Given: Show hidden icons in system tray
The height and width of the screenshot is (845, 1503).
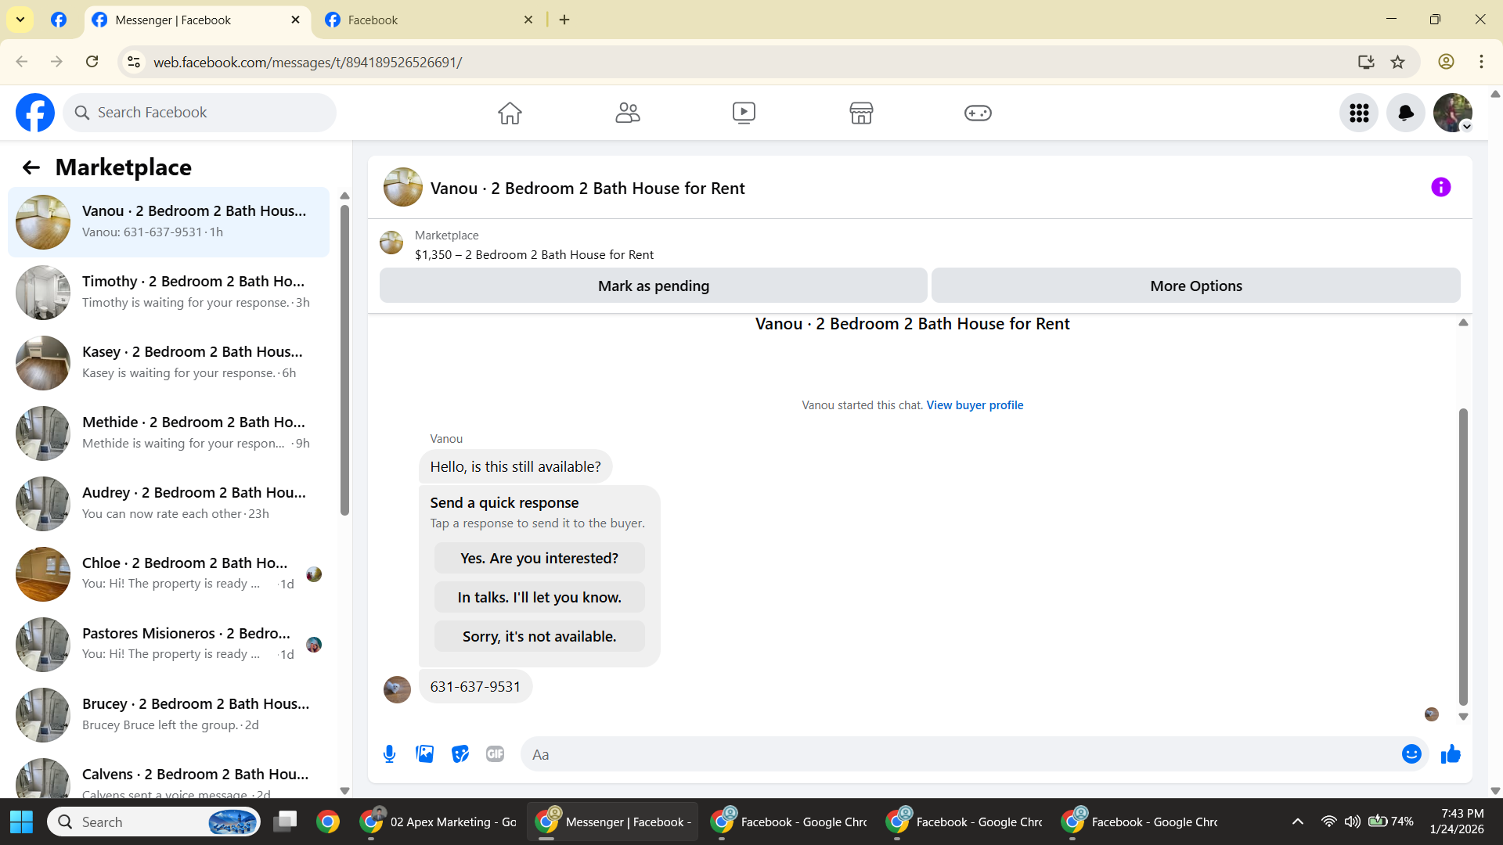Looking at the screenshot, I should click(1297, 822).
